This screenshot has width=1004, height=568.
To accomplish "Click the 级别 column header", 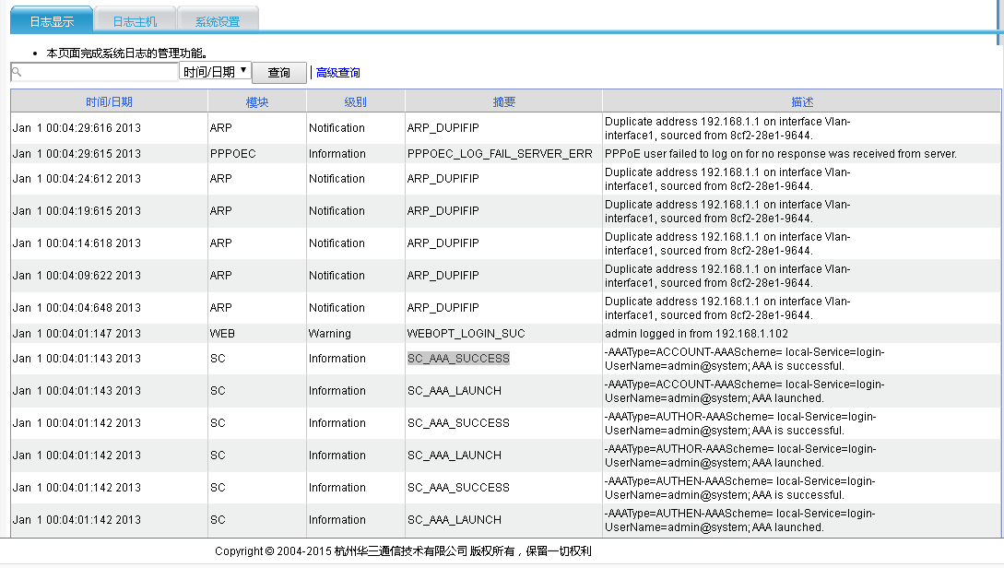I will point(355,102).
